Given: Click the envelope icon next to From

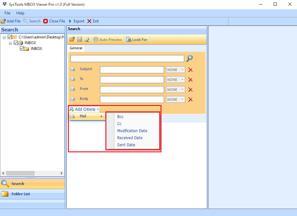Looking at the screenshot, I should click(x=72, y=89).
